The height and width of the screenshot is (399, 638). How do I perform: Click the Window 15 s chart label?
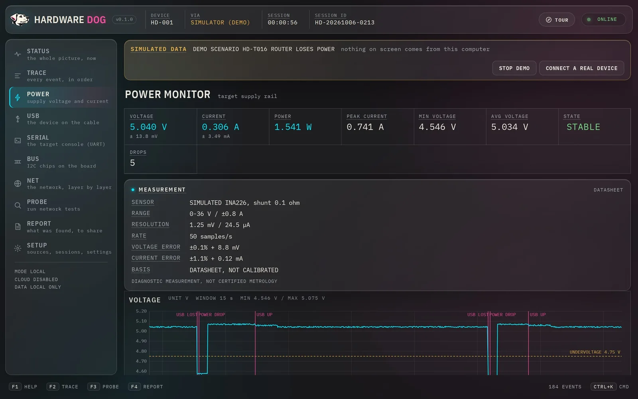[214, 298]
